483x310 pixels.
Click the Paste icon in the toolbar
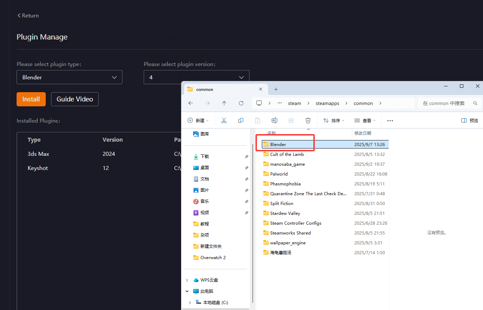[x=258, y=120]
